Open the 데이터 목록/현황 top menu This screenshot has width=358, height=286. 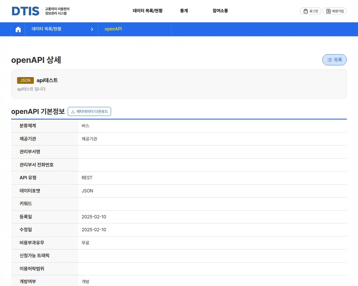148,11
